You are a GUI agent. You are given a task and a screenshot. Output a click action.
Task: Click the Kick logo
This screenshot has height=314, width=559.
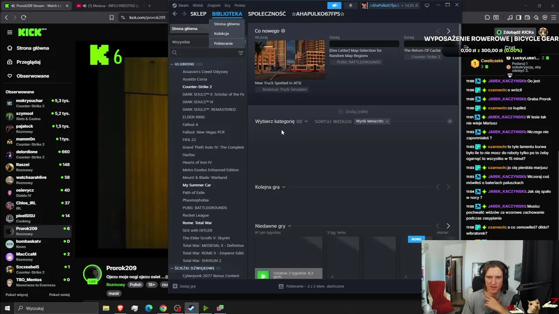point(32,32)
